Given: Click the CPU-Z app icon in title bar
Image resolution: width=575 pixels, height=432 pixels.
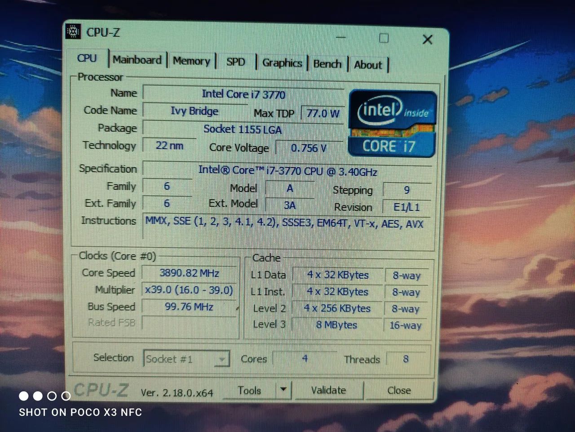Looking at the screenshot, I should pos(73,32).
